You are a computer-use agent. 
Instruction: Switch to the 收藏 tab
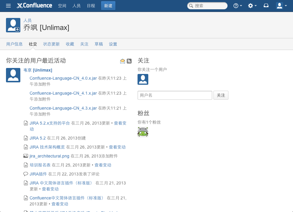70,44
